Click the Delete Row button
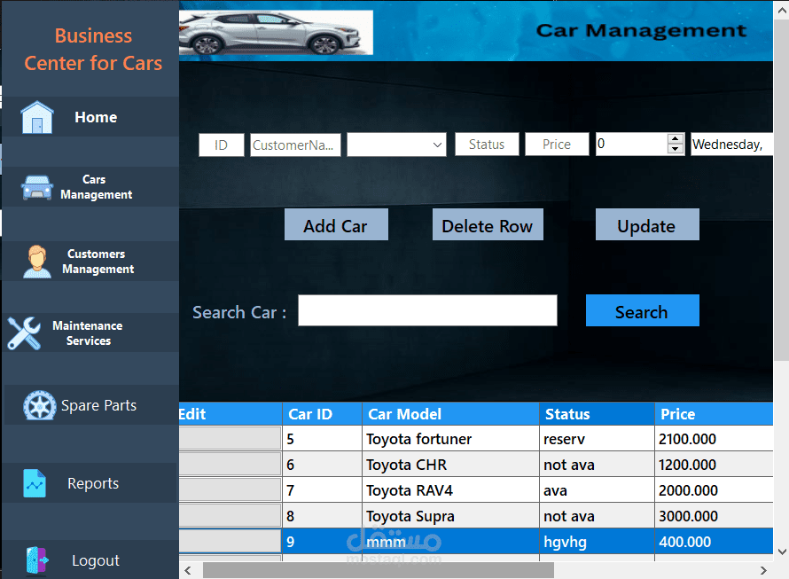This screenshot has width=789, height=579. pos(488,224)
